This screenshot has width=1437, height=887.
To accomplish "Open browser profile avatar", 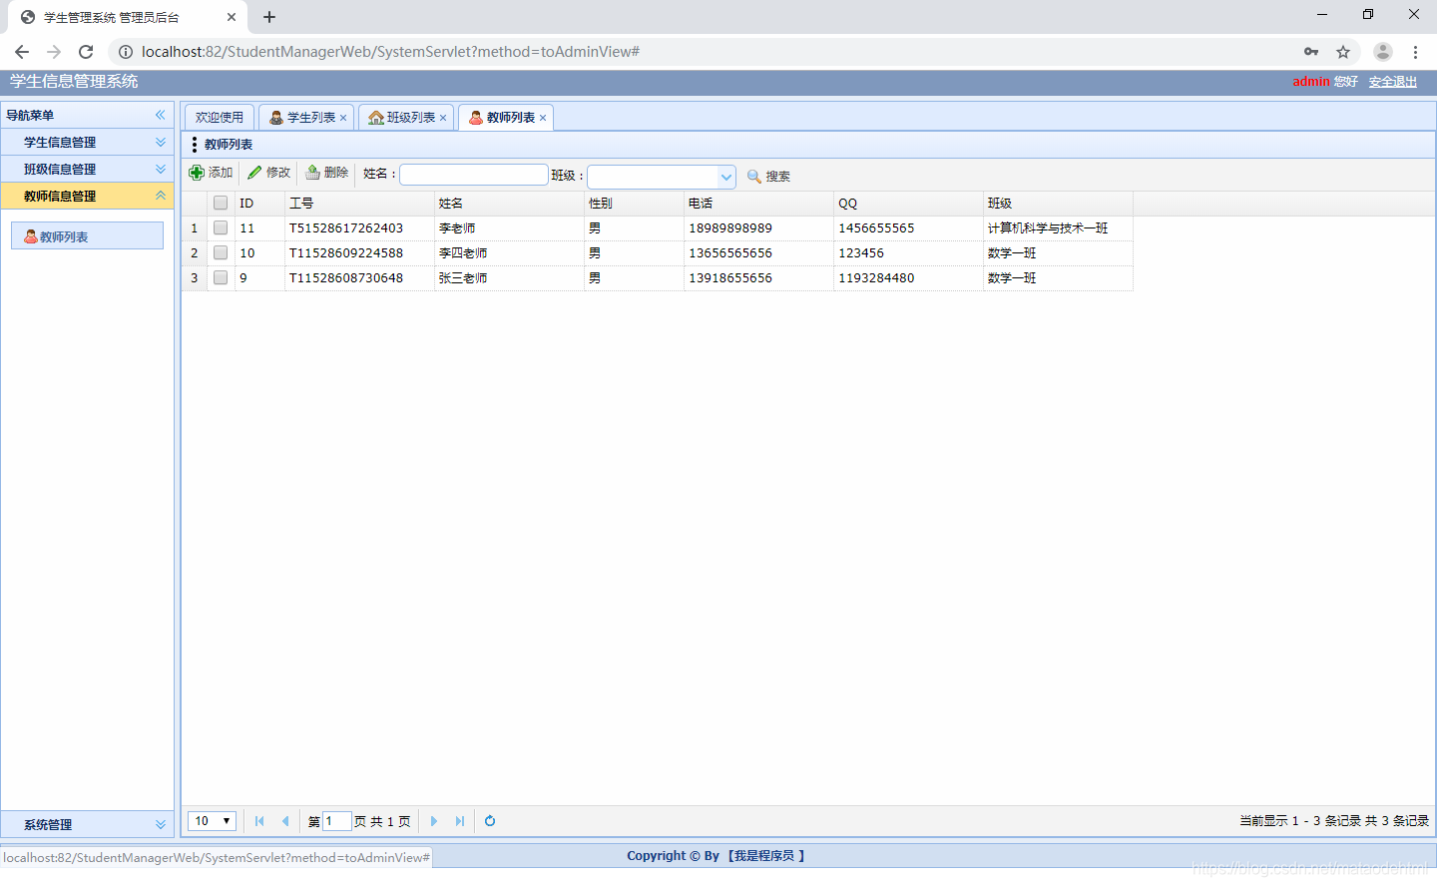I will tap(1383, 52).
